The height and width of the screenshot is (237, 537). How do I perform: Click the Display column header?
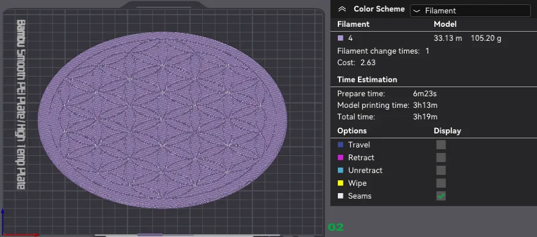pyautogui.click(x=447, y=131)
